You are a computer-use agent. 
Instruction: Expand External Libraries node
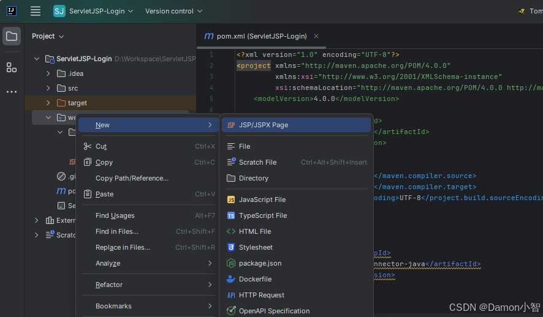[37, 220]
